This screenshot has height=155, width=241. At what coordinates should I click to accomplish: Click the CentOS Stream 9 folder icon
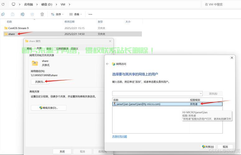tap(6, 28)
